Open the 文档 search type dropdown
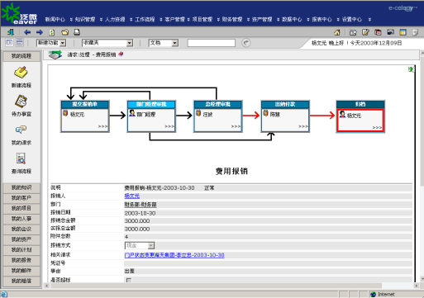This screenshot has width=424, height=298. tap(164, 43)
